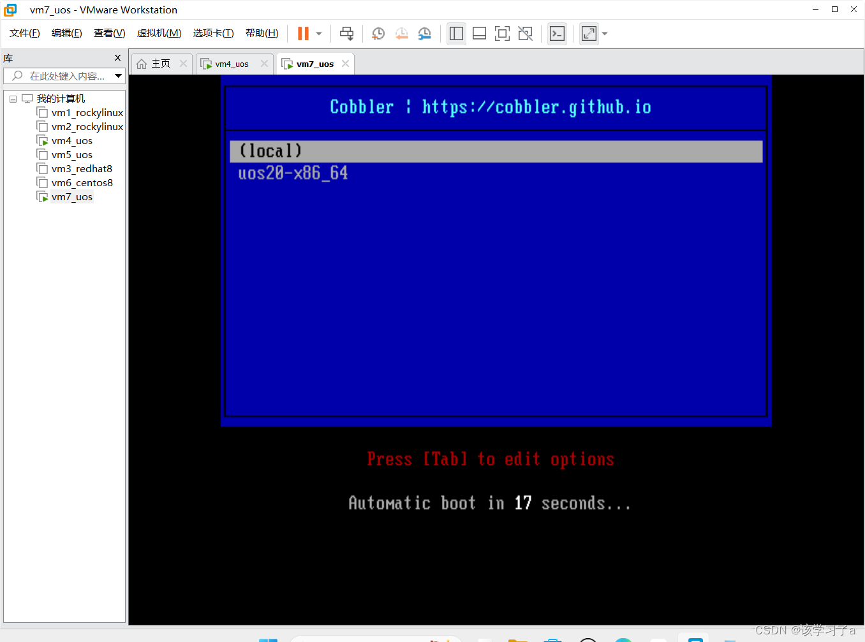The width and height of the screenshot is (865, 642).
Task: Open the library search filter dropdown
Action: (x=119, y=76)
